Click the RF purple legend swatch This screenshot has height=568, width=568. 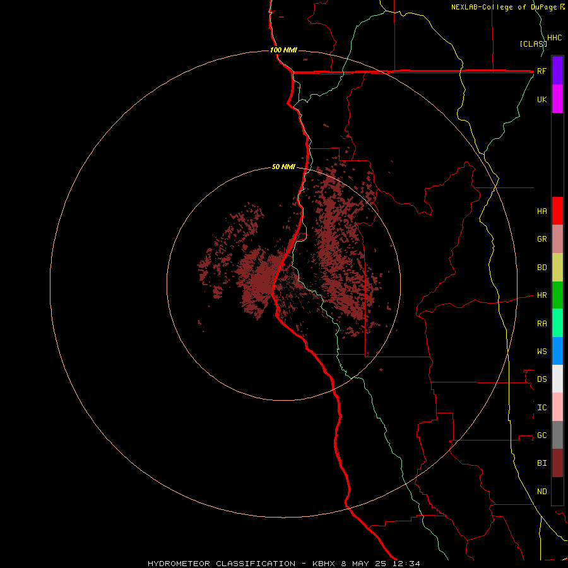(x=557, y=71)
